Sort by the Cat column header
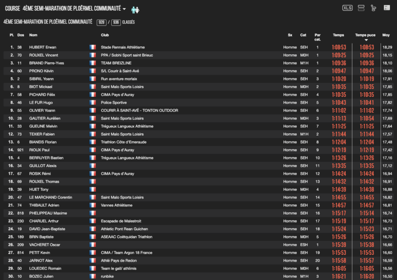The width and height of the screenshot is (397, 280). 303,35
